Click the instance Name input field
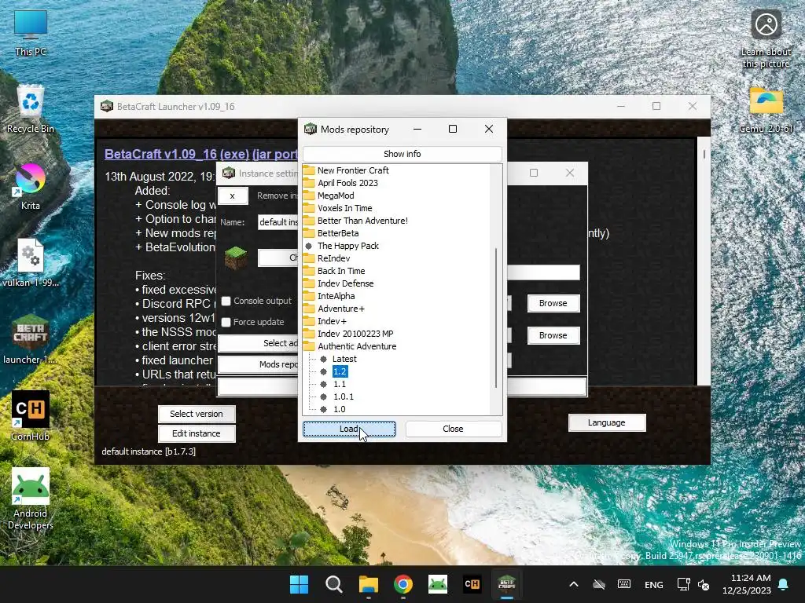 278,222
